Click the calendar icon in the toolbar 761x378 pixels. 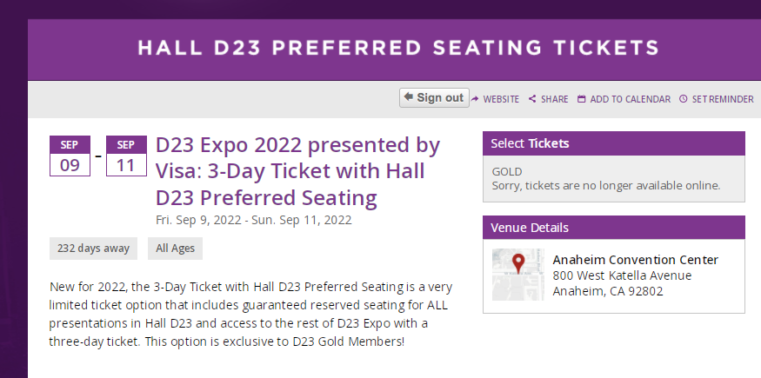tap(581, 99)
